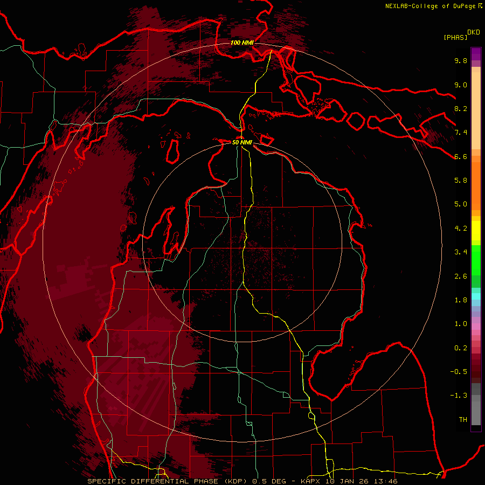Click the 1.8 color scale value
Screen dimensions: 485x485
point(461,300)
